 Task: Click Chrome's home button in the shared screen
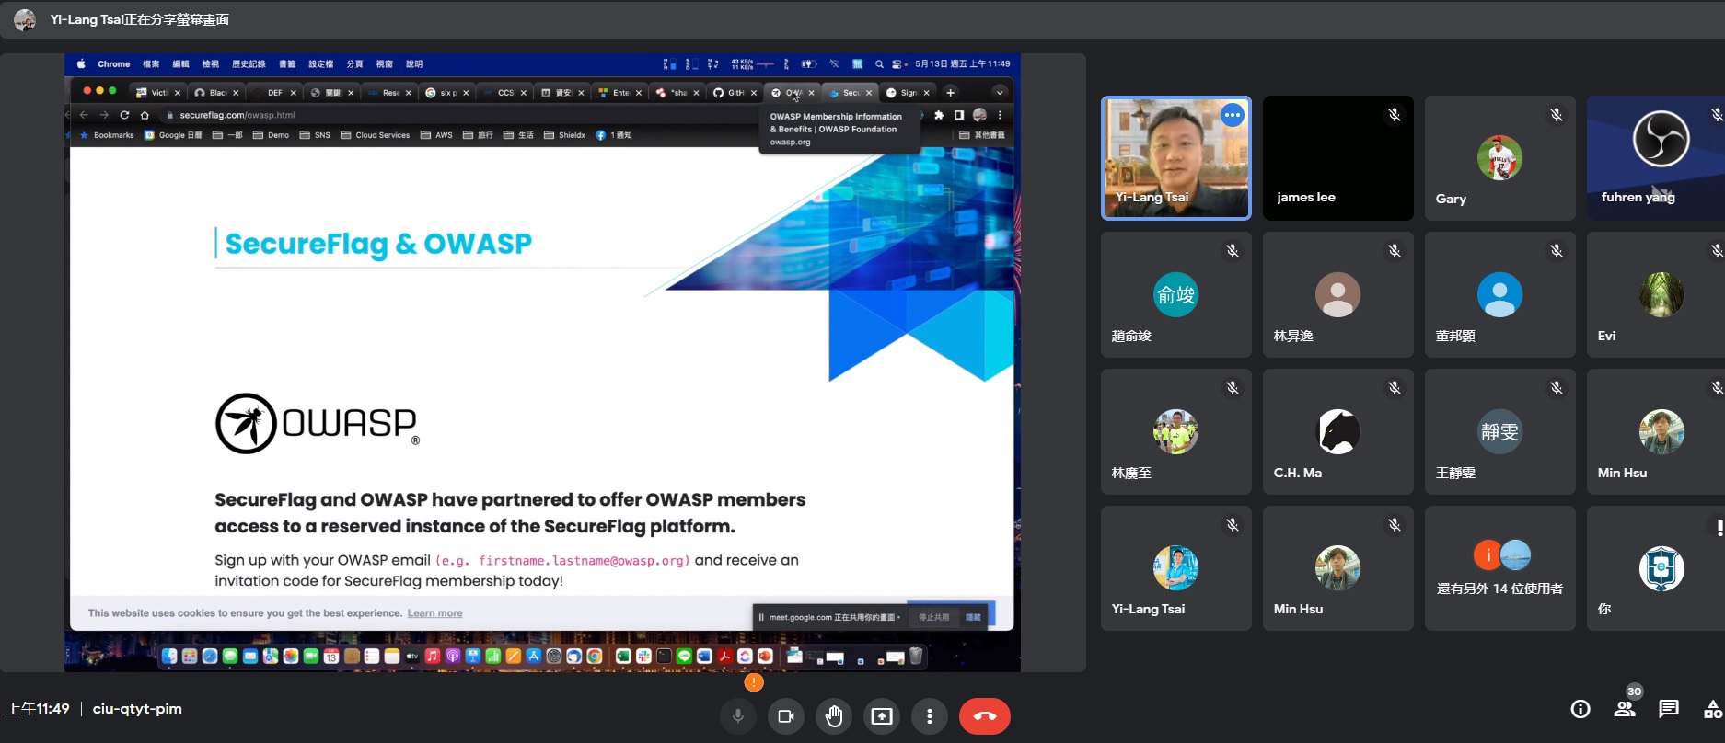pyautogui.click(x=145, y=115)
